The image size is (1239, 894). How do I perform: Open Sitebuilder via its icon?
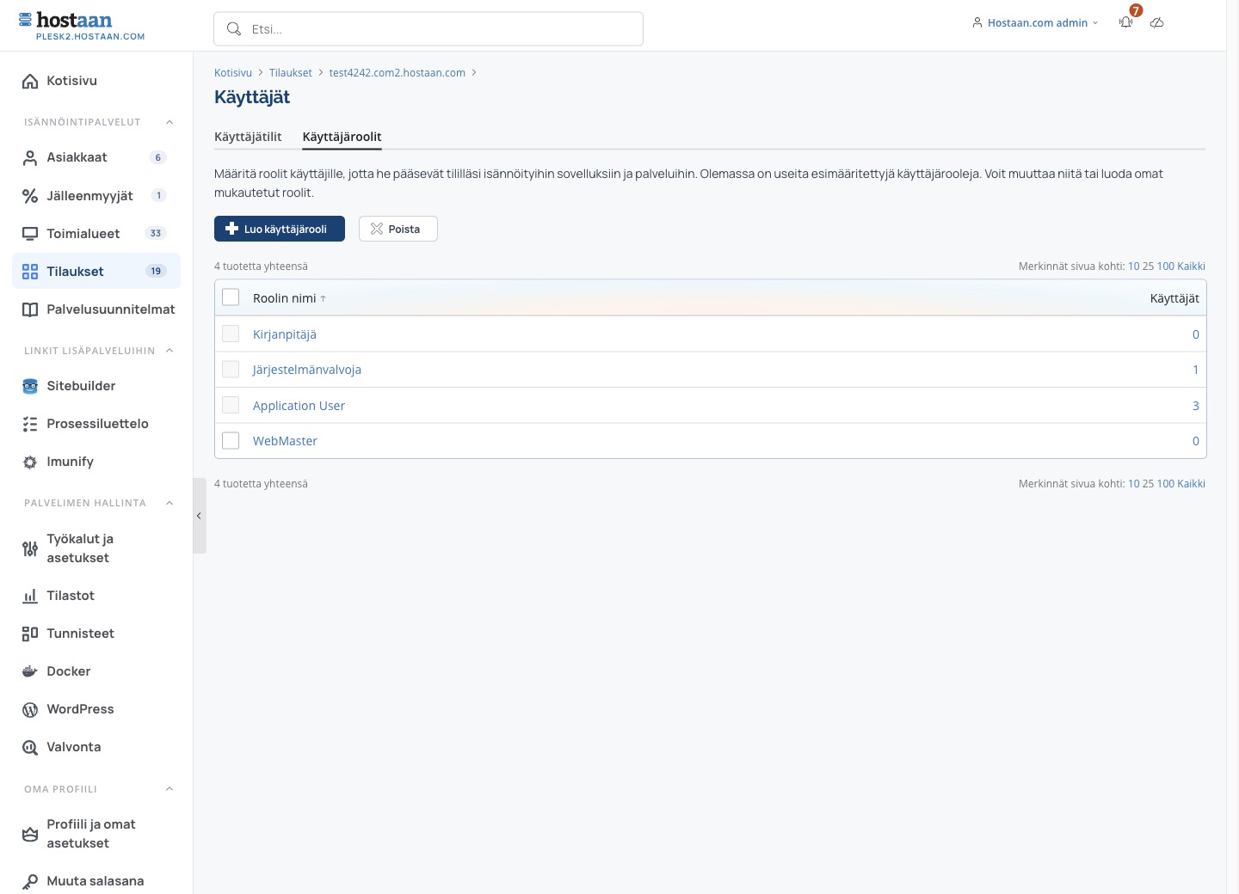coord(30,386)
